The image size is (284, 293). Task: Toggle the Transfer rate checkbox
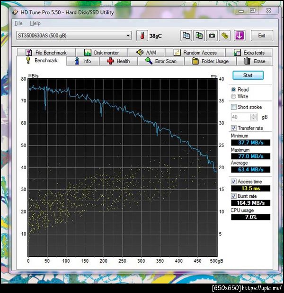tap(234, 128)
